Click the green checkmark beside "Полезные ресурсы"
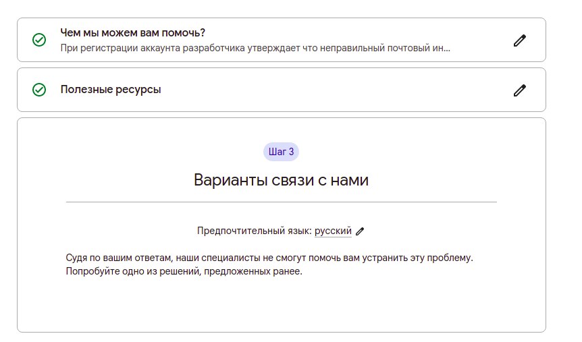Screen dimensions: 582x342 tap(39, 90)
